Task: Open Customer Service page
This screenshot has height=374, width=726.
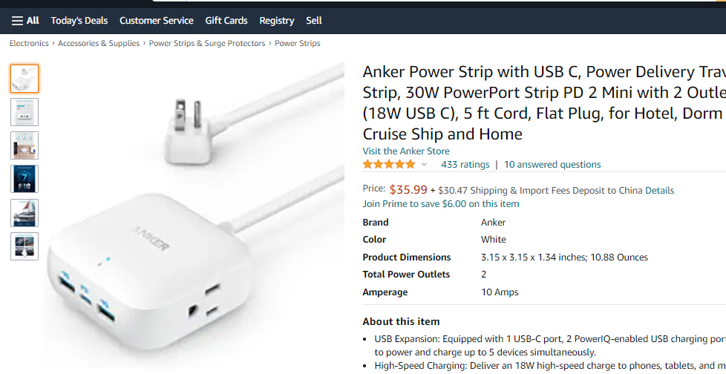Action: click(x=156, y=21)
